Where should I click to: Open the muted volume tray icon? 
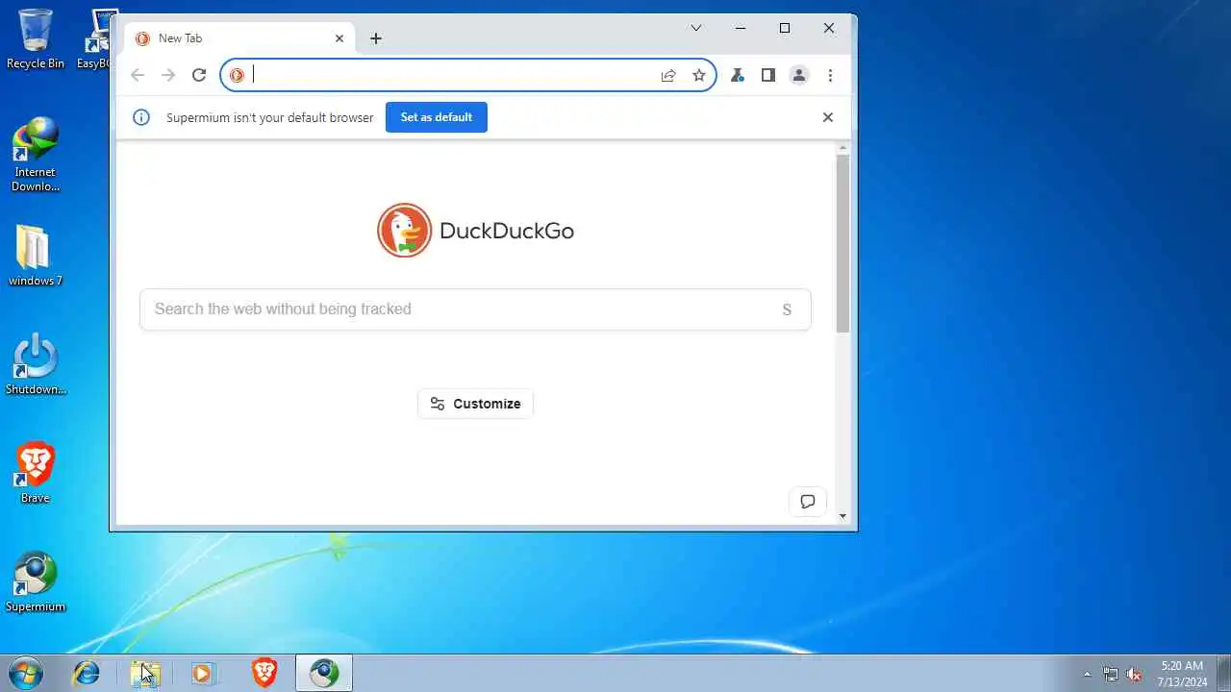coord(1135,674)
